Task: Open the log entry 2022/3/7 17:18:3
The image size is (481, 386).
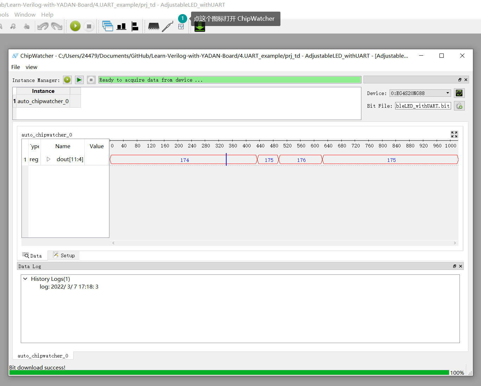Action: (x=69, y=287)
